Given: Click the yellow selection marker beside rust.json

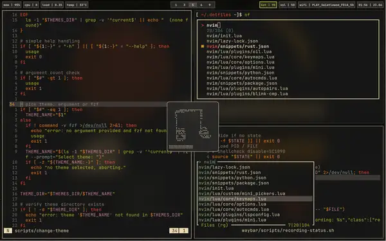Looking at the screenshot, I should coord(203,46).
